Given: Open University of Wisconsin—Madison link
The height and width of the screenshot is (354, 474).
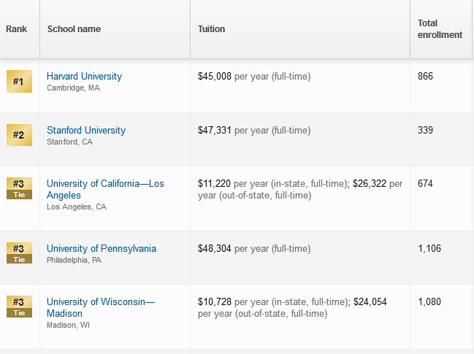Looking at the screenshot, I should coord(101,307).
